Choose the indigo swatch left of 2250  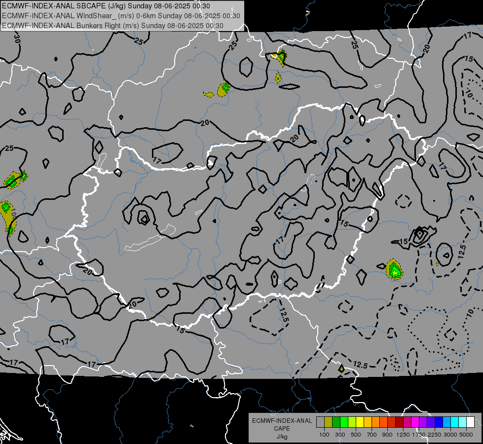click(x=431, y=422)
